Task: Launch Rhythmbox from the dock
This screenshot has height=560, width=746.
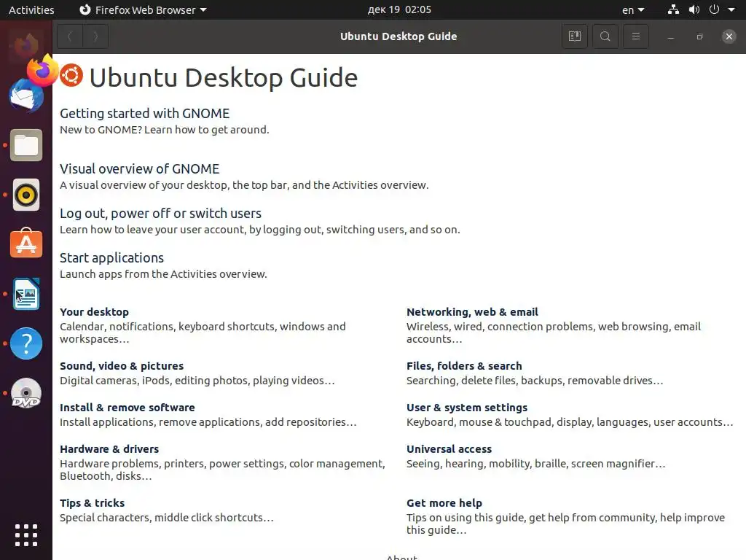Action: [x=25, y=195]
